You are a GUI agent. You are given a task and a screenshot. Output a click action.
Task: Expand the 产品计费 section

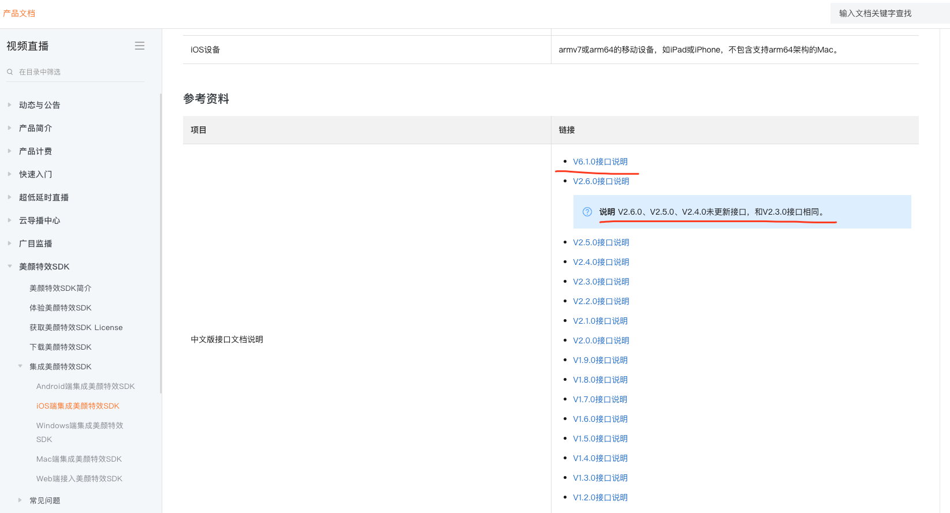coord(9,151)
